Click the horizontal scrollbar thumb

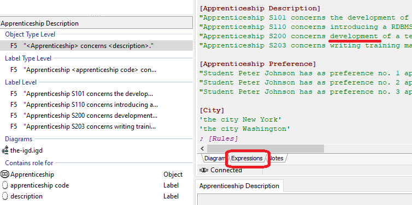266,149
